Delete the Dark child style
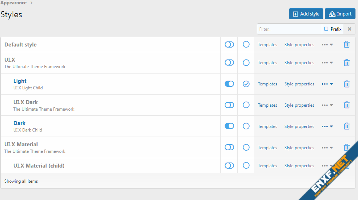 point(346,126)
